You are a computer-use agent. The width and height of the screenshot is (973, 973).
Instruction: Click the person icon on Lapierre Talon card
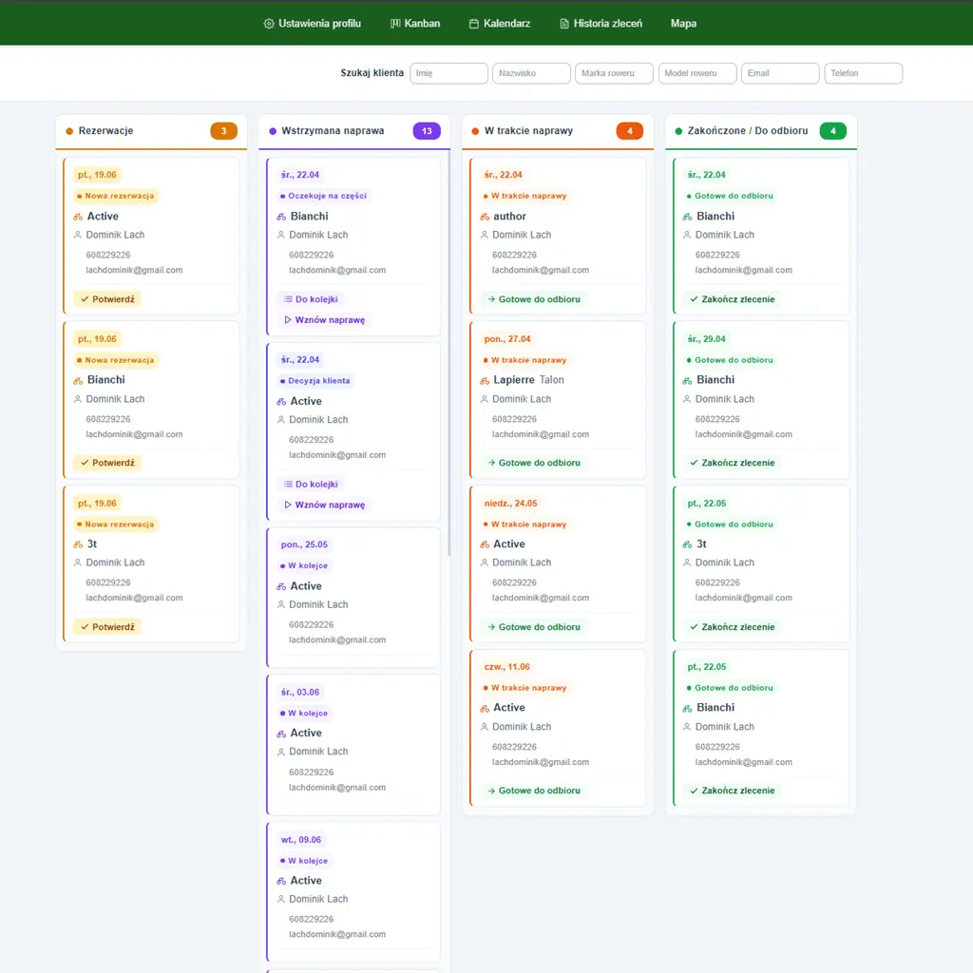tap(484, 399)
